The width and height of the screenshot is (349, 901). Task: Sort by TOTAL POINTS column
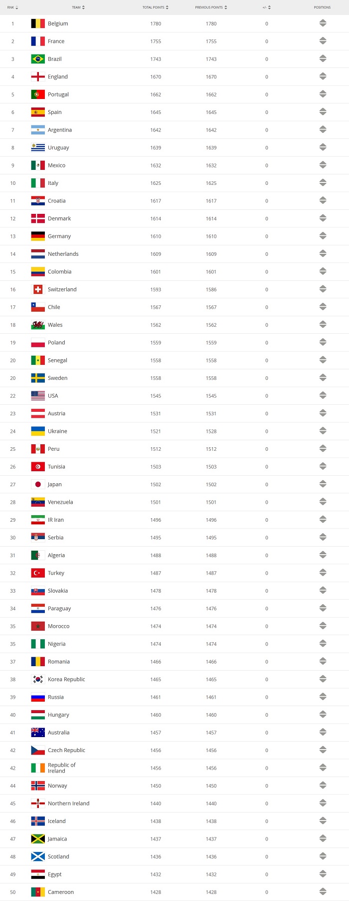[156, 7]
